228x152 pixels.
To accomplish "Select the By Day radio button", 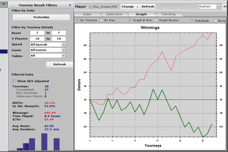I will click(101, 20).
